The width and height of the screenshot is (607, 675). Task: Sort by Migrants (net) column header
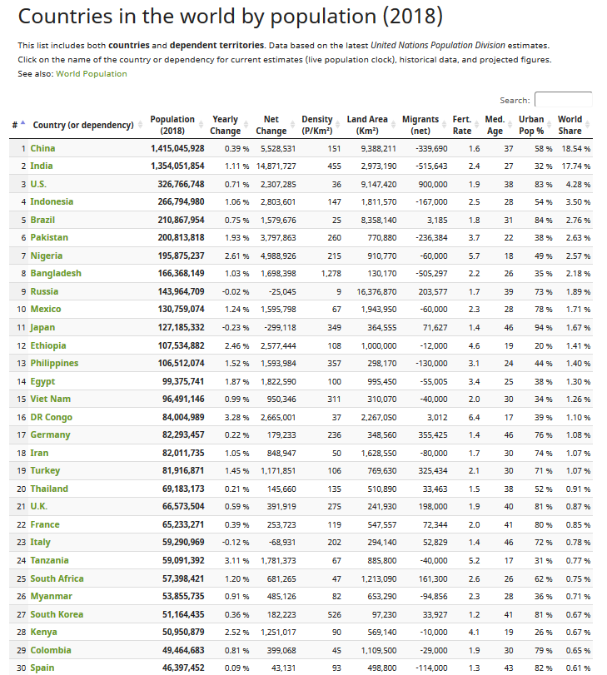(x=423, y=125)
